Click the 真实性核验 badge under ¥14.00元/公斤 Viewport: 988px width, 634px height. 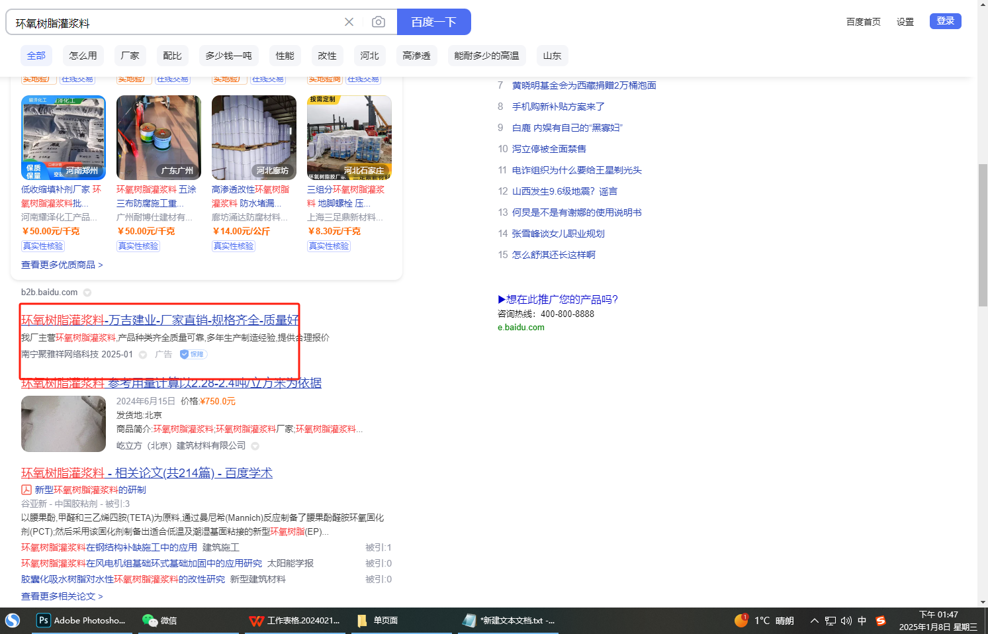pos(234,246)
